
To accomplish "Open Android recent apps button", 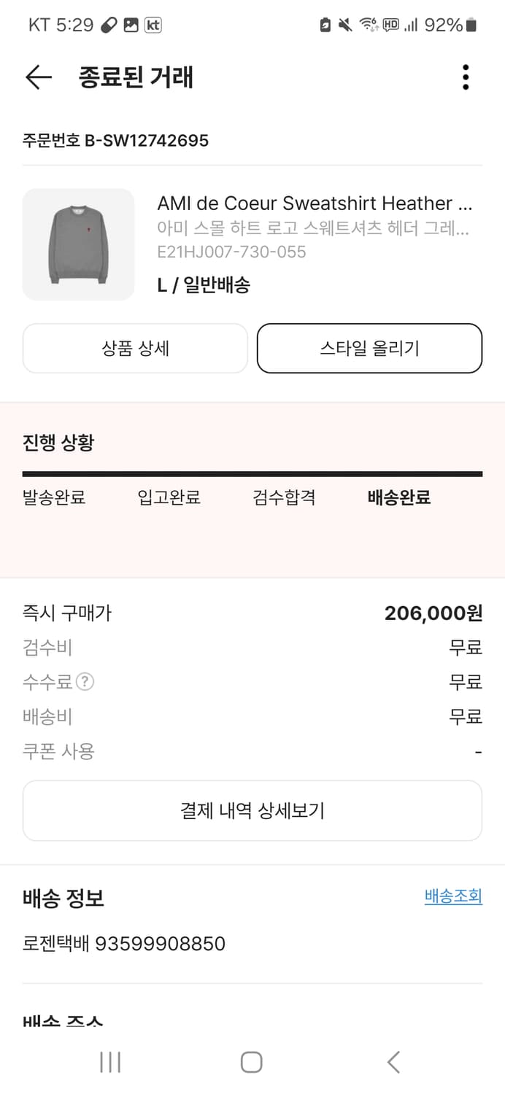I will [109, 1063].
